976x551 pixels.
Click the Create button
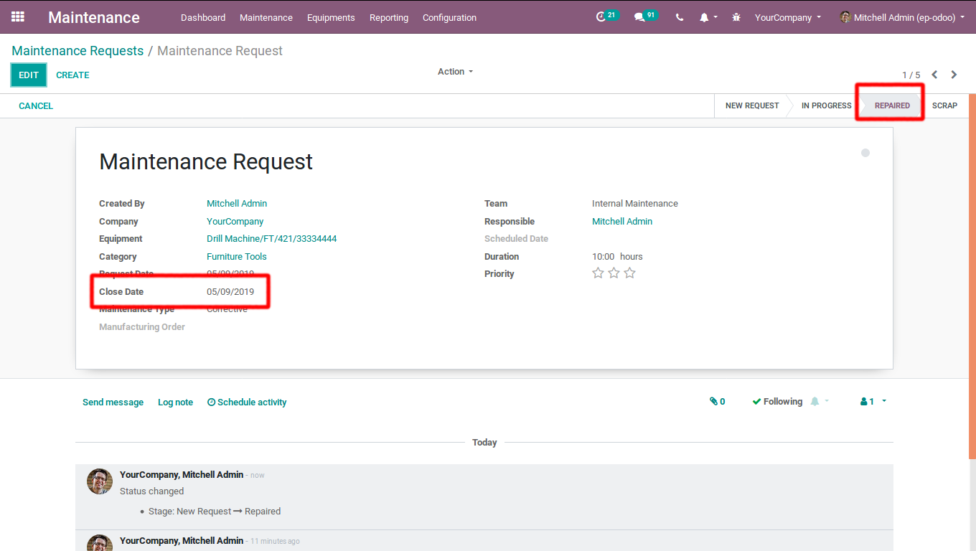(x=72, y=75)
